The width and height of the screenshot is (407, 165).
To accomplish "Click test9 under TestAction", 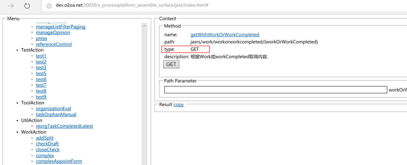I will click(41, 97).
